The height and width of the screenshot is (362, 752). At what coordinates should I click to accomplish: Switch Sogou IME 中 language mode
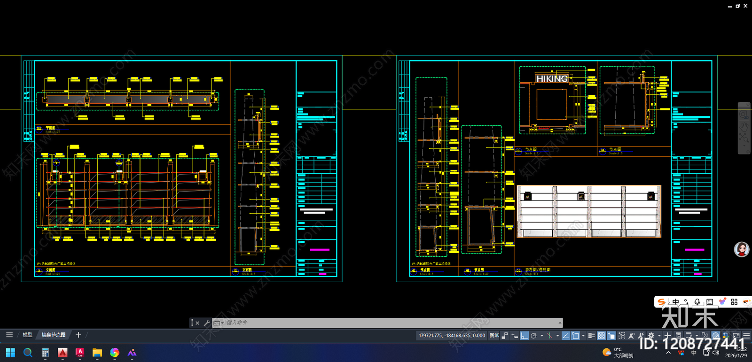point(676,302)
